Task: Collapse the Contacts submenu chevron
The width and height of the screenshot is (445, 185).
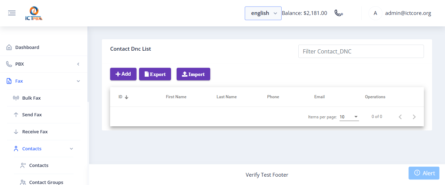Action: pos(71,149)
